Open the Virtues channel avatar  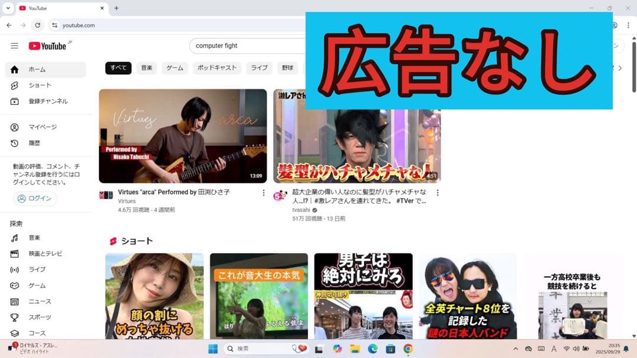point(106,195)
